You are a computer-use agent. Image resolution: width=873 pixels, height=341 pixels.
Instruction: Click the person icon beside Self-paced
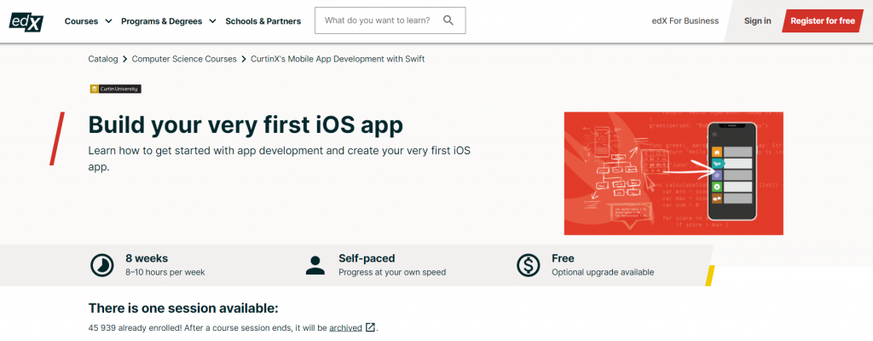click(315, 265)
